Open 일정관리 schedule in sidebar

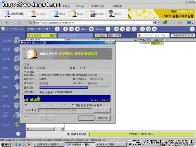(11, 40)
